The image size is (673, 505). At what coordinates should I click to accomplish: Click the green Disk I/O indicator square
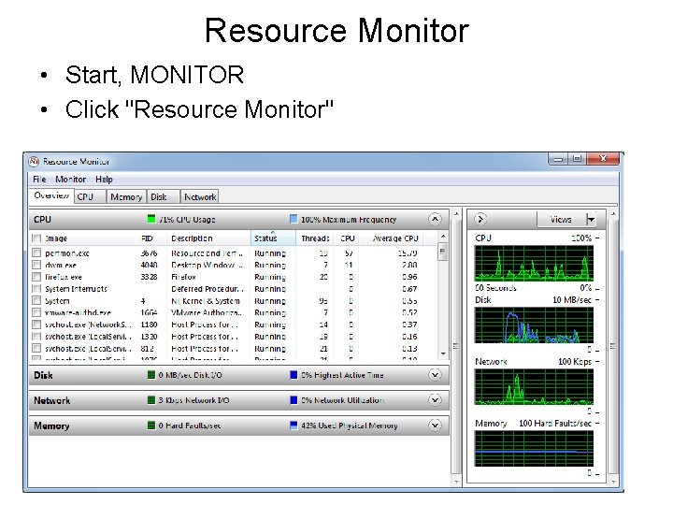coord(151,375)
